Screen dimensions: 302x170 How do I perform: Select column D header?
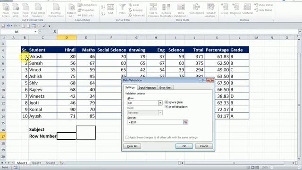pyautogui.click(x=67, y=38)
